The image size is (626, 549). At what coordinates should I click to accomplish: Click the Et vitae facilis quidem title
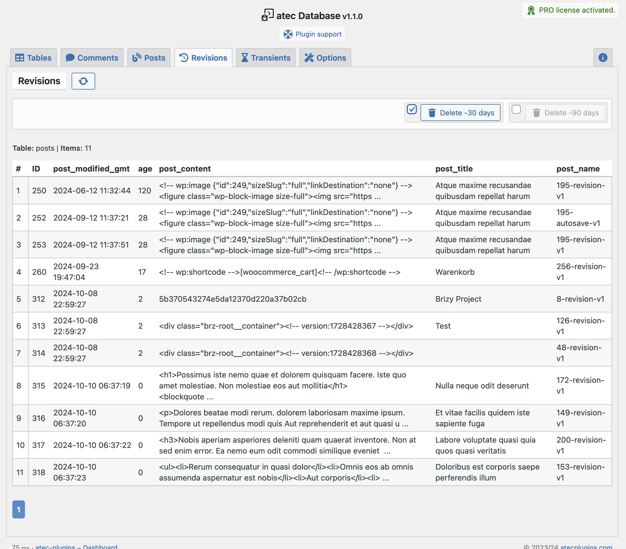[x=483, y=418]
